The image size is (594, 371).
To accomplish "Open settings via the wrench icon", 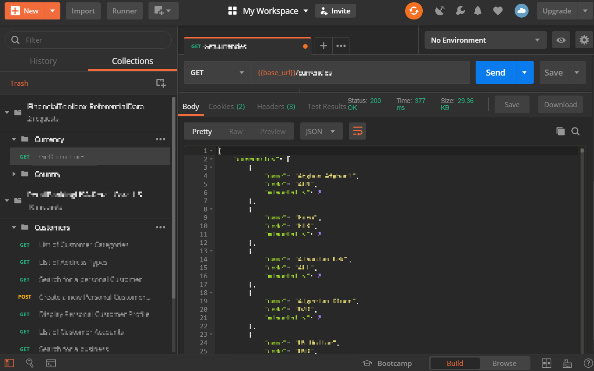I will click(x=460, y=11).
